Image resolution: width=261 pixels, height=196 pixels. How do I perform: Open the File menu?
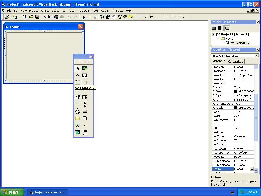click(9, 11)
